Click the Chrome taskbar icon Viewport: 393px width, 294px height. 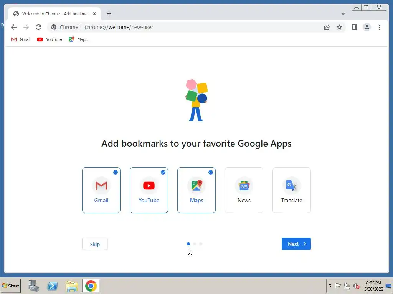pyautogui.click(x=91, y=286)
